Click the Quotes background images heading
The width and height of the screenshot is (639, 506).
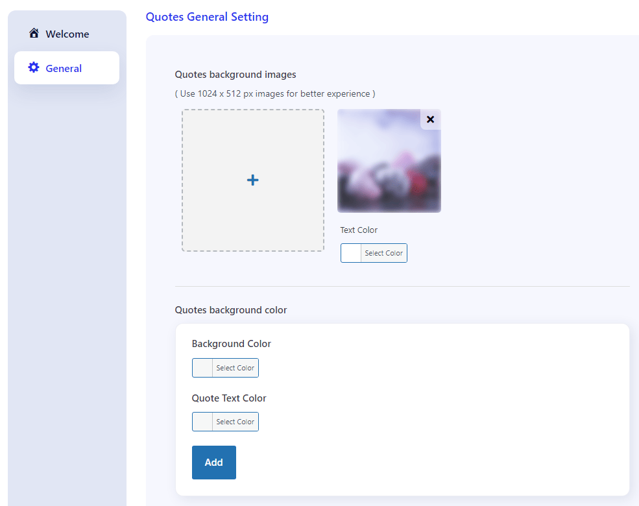[x=235, y=75]
